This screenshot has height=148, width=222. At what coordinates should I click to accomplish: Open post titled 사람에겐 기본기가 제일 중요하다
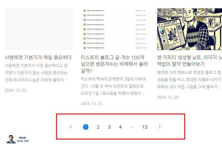tap(38, 57)
